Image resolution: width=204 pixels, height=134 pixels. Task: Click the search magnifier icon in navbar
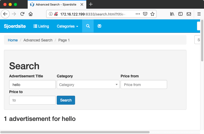88,26
